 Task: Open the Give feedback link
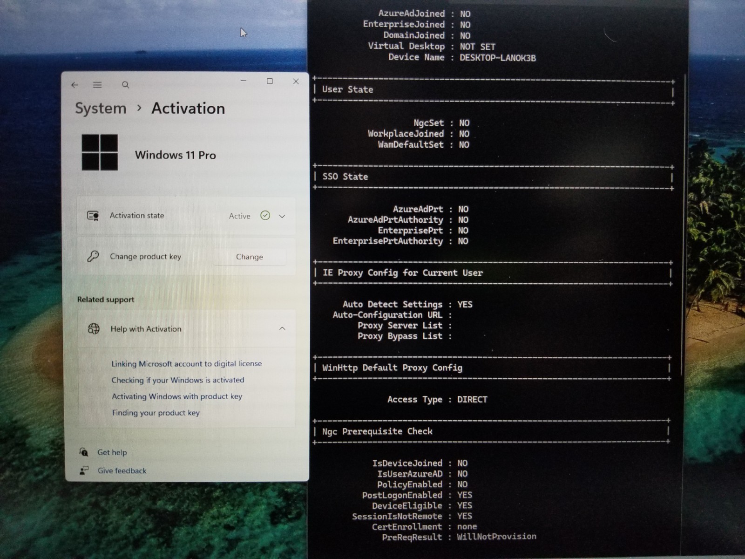tap(122, 471)
